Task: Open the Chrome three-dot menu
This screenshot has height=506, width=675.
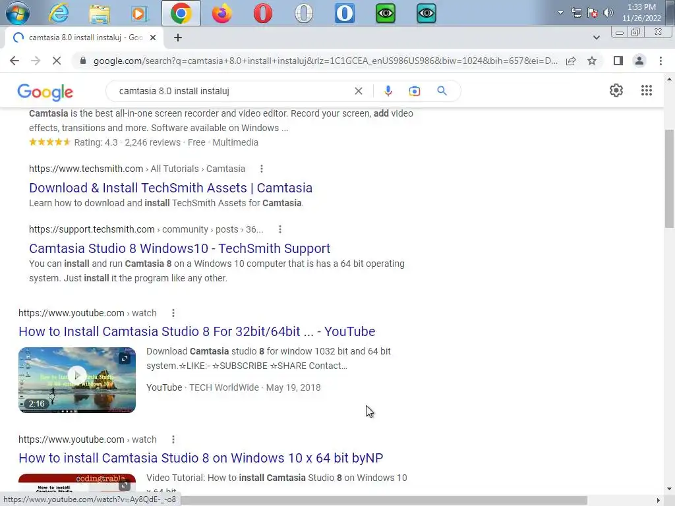Action: [660, 61]
